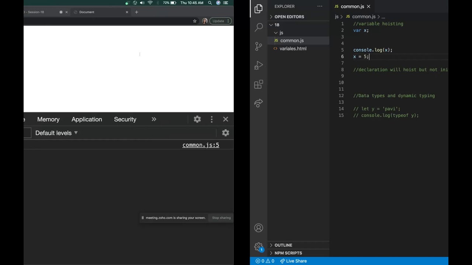Open Live Share view in activity bar

pyautogui.click(x=258, y=103)
